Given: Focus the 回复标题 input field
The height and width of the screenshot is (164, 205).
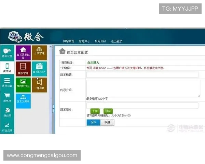Looking at the screenshot, I should click(142, 75).
